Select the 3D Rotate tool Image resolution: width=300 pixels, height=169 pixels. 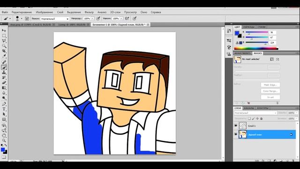coord(4,125)
